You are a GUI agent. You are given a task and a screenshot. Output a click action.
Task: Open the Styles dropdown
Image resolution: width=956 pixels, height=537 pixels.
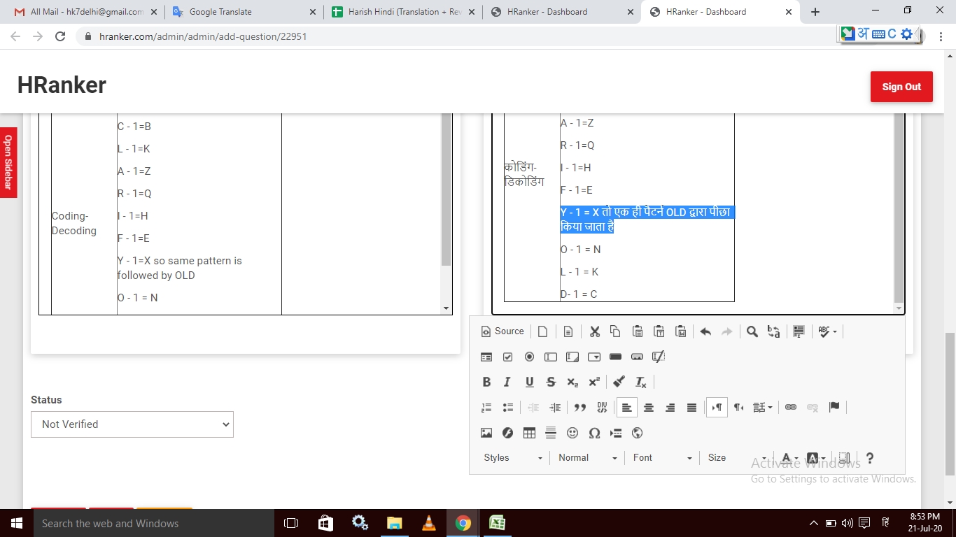click(513, 458)
